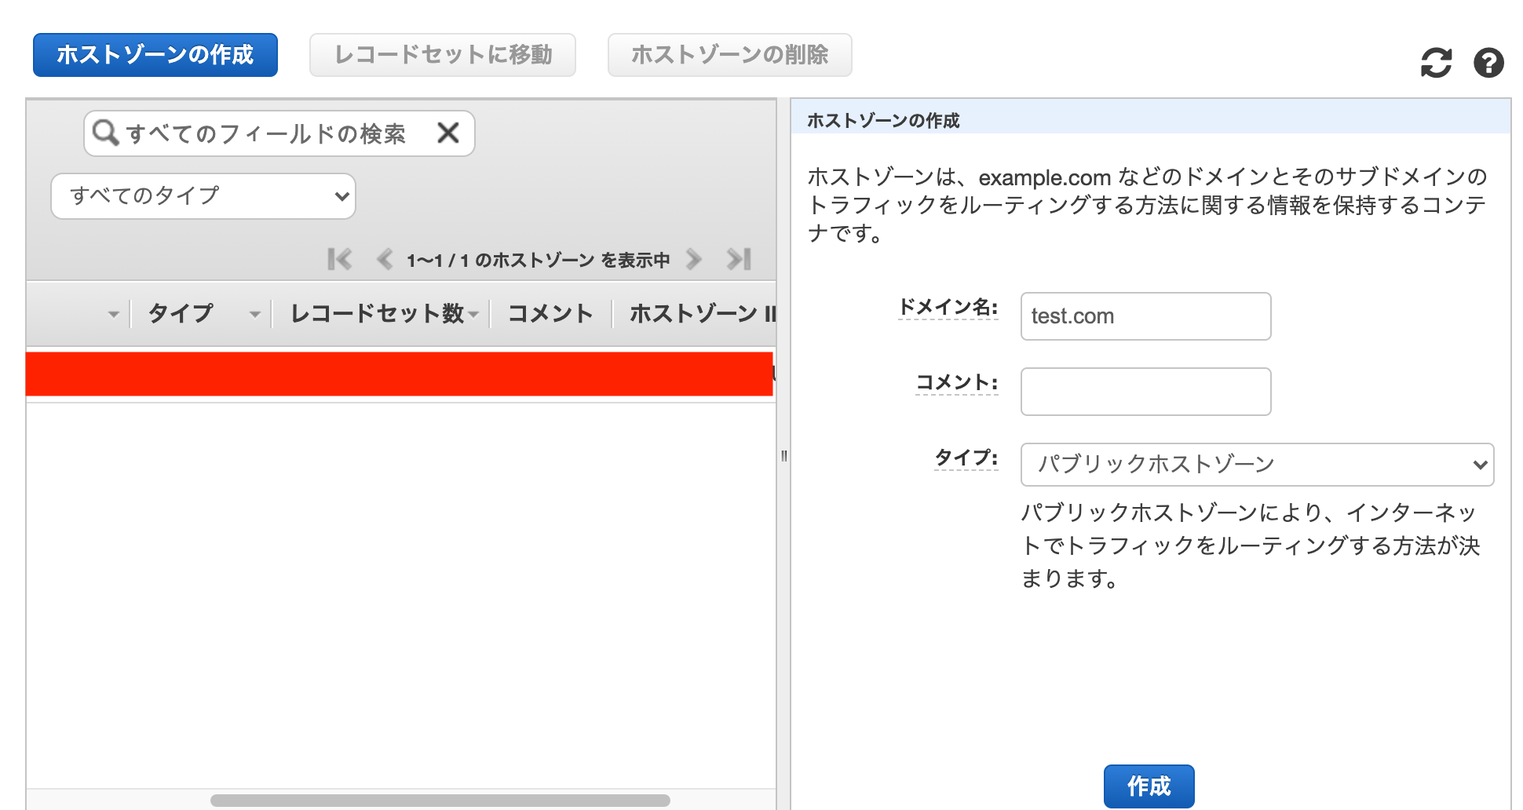Sort by the コメント column header

[549, 313]
